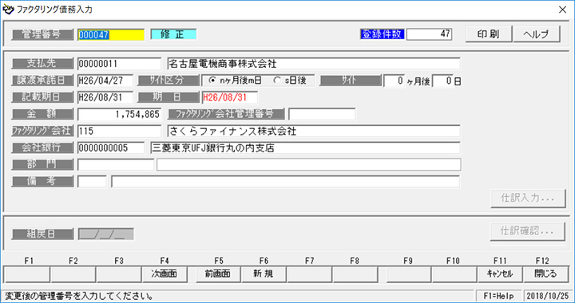
Task: Click the 譲渡承諾日 label
Action: pos(42,81)
